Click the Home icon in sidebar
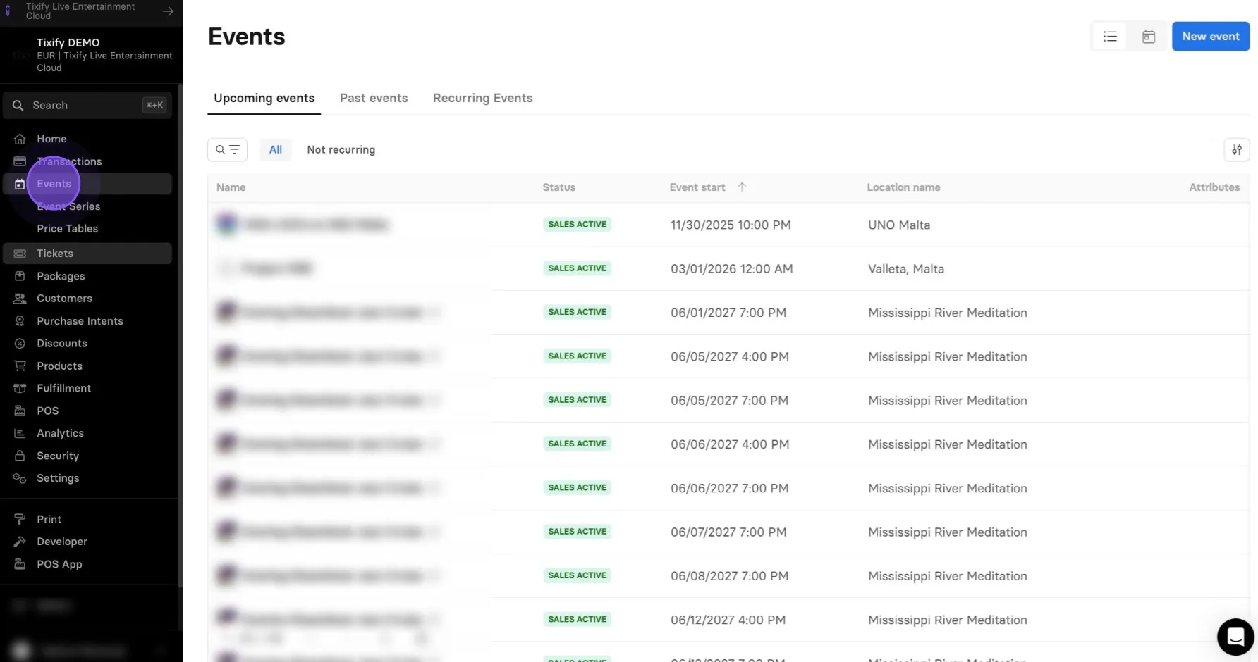Viewport: 1258px width, 662px height. 20,139
